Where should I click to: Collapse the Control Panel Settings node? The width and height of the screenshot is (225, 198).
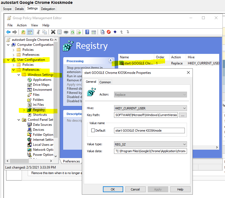pos(19,120)
